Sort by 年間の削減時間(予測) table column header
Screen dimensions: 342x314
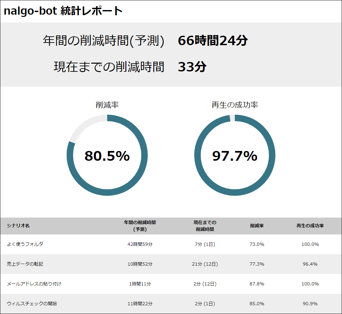point(140,226)
